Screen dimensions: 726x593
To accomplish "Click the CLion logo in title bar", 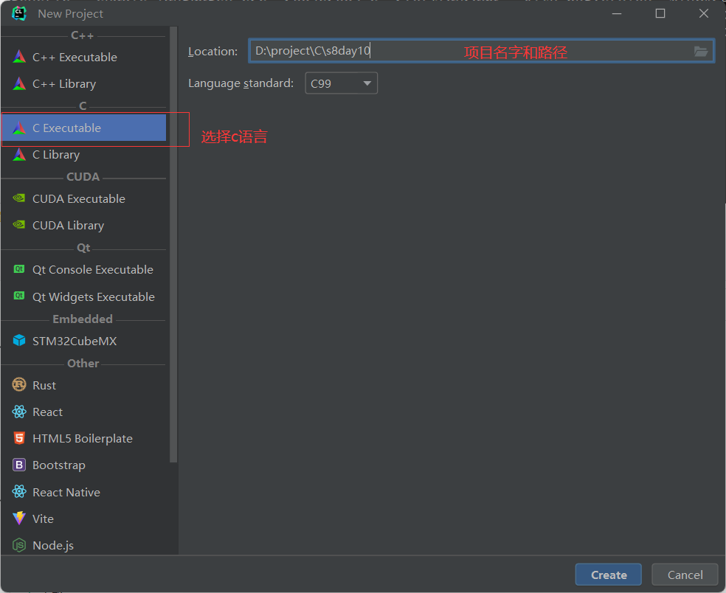I will (x=18, y=13).
